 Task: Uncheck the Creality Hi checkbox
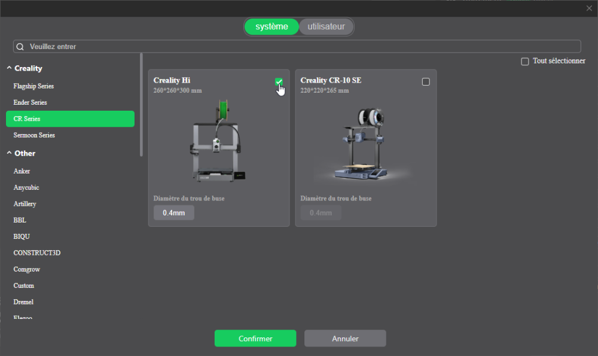[x=279, y=81]
